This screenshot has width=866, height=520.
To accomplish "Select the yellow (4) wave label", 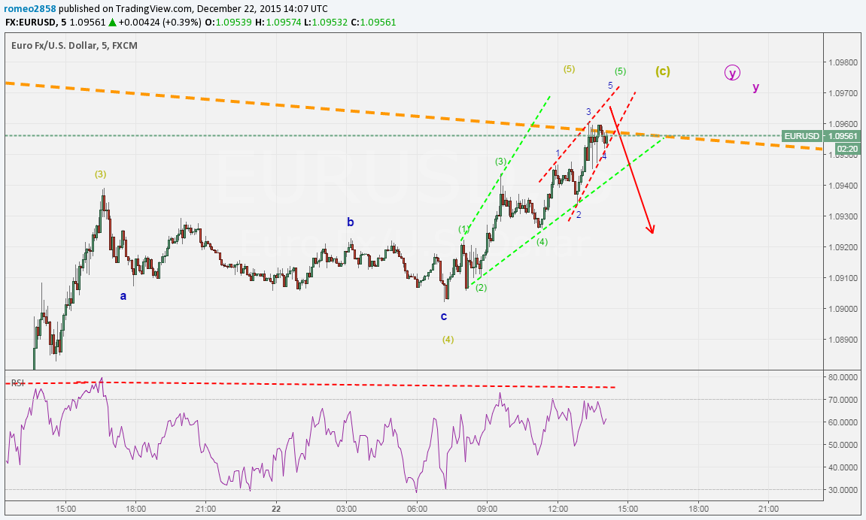I will [448, 340].
